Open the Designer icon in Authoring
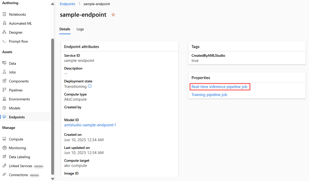Screen dimensions: 309x181 tap(4, 32)
